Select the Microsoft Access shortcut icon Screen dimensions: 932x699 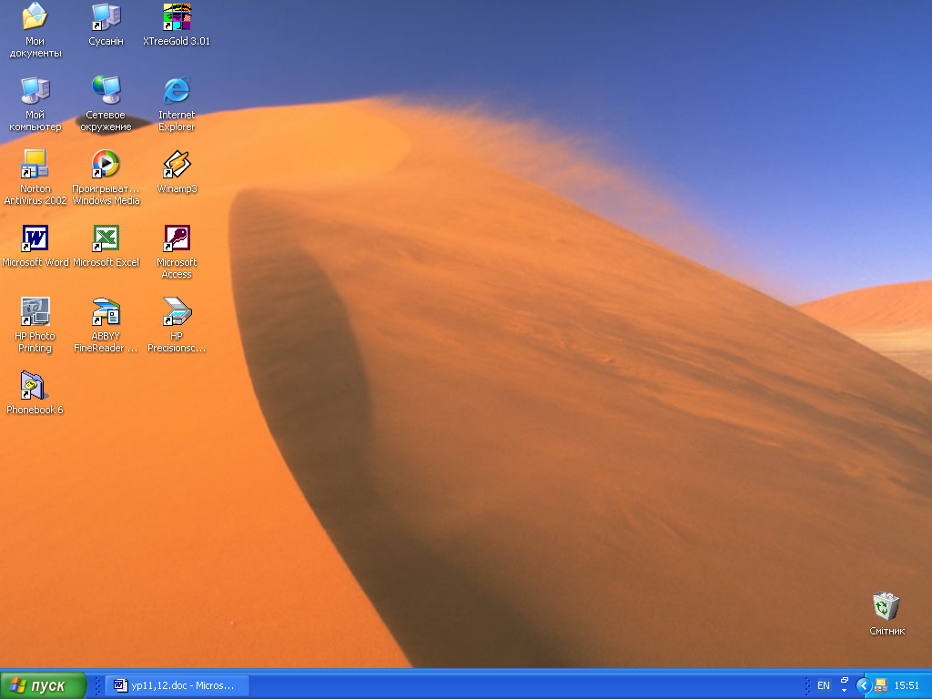click(x=177, y=251)
